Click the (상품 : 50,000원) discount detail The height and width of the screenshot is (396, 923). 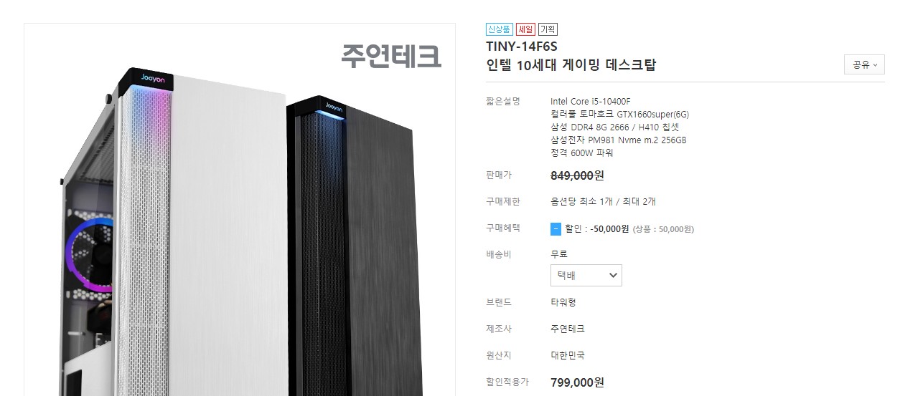(663, 229)
